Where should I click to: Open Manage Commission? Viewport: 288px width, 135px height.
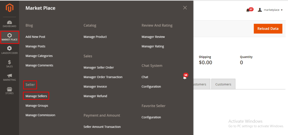(40, 115)
